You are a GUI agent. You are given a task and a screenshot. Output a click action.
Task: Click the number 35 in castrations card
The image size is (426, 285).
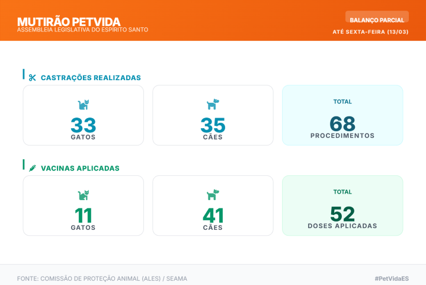[x=213, y=125]
